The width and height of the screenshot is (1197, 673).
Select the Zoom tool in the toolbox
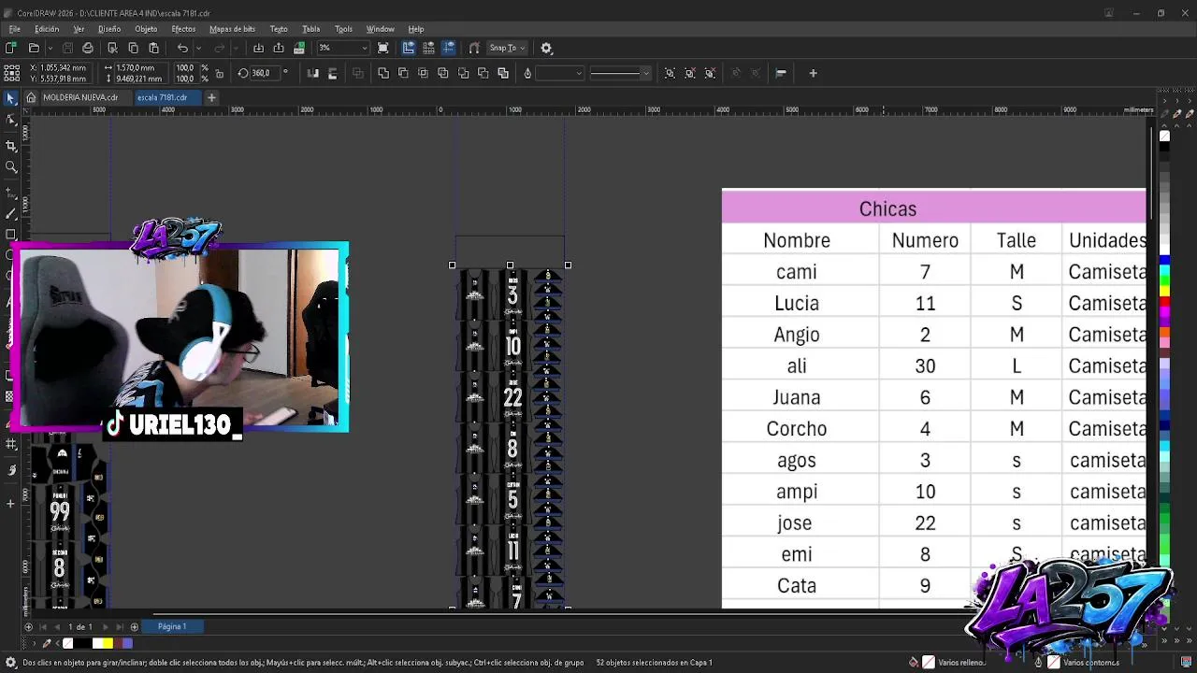(x=11, y=167)
